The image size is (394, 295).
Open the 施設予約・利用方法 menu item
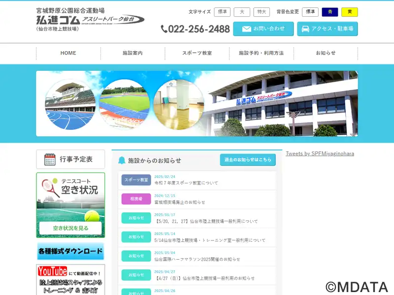click(x=262, y=53)
